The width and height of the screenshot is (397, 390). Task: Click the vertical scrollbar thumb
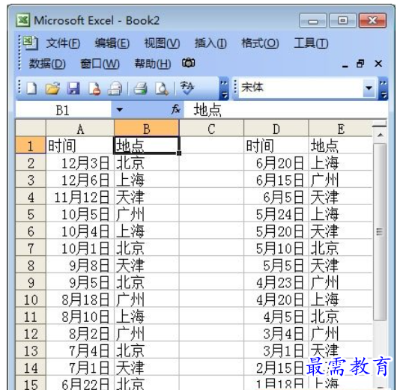tap(380, 231)
